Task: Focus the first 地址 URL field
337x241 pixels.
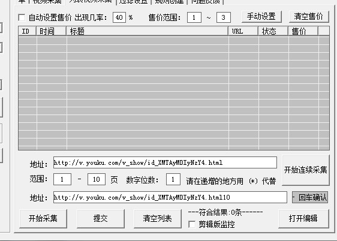Action: click(x=165, y=162)
